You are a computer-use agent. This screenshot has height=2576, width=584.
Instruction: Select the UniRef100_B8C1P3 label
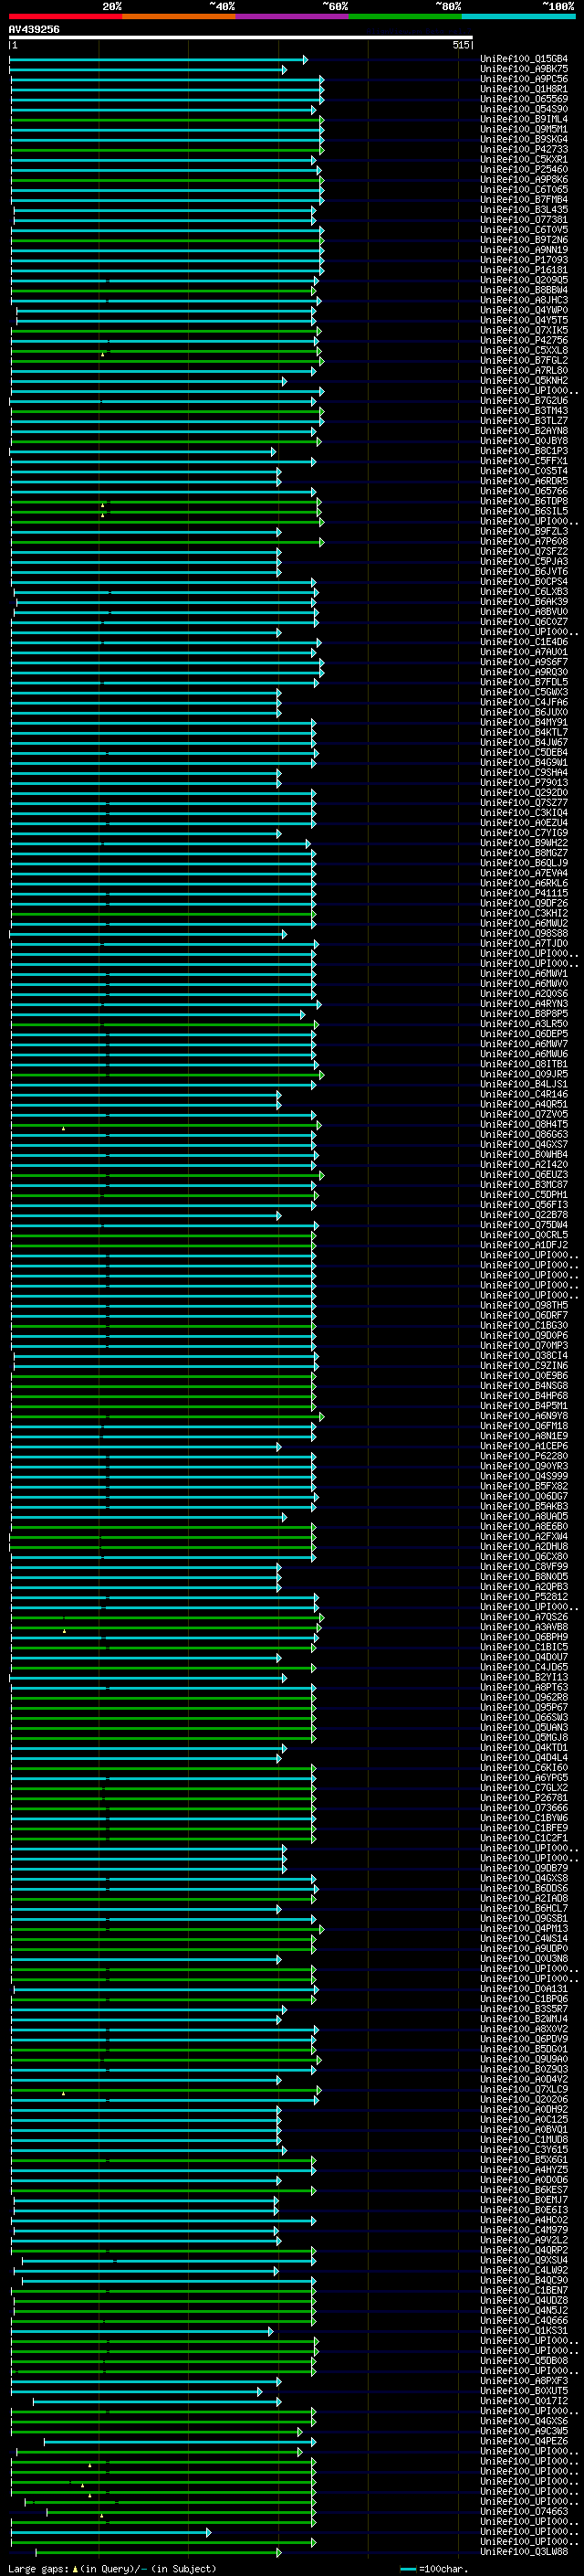click(x=524, y=450)
